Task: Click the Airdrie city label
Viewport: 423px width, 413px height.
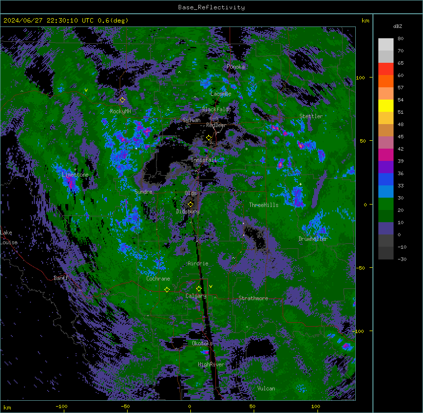Action: (x=198, y=263)
